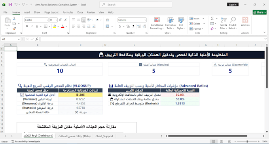
Task: Toggle Italic formatting
Action: pos(32,26)
